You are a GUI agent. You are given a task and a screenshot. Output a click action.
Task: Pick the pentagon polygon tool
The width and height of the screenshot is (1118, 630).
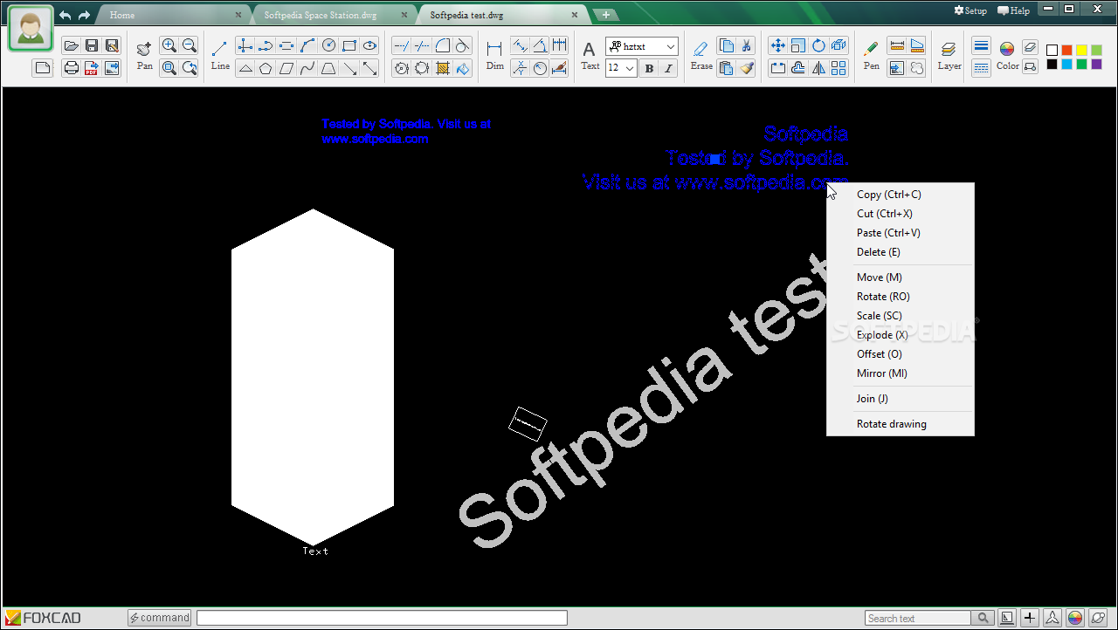266,68
